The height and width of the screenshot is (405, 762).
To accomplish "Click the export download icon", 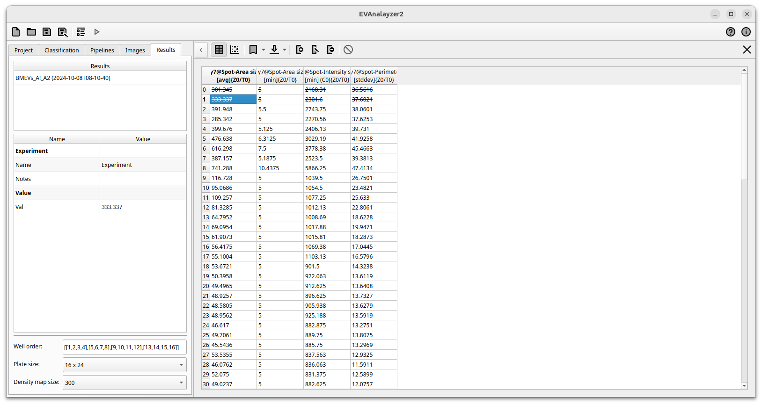I will tap(274, 50).
